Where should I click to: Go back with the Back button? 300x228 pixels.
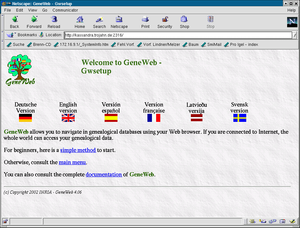14,22
